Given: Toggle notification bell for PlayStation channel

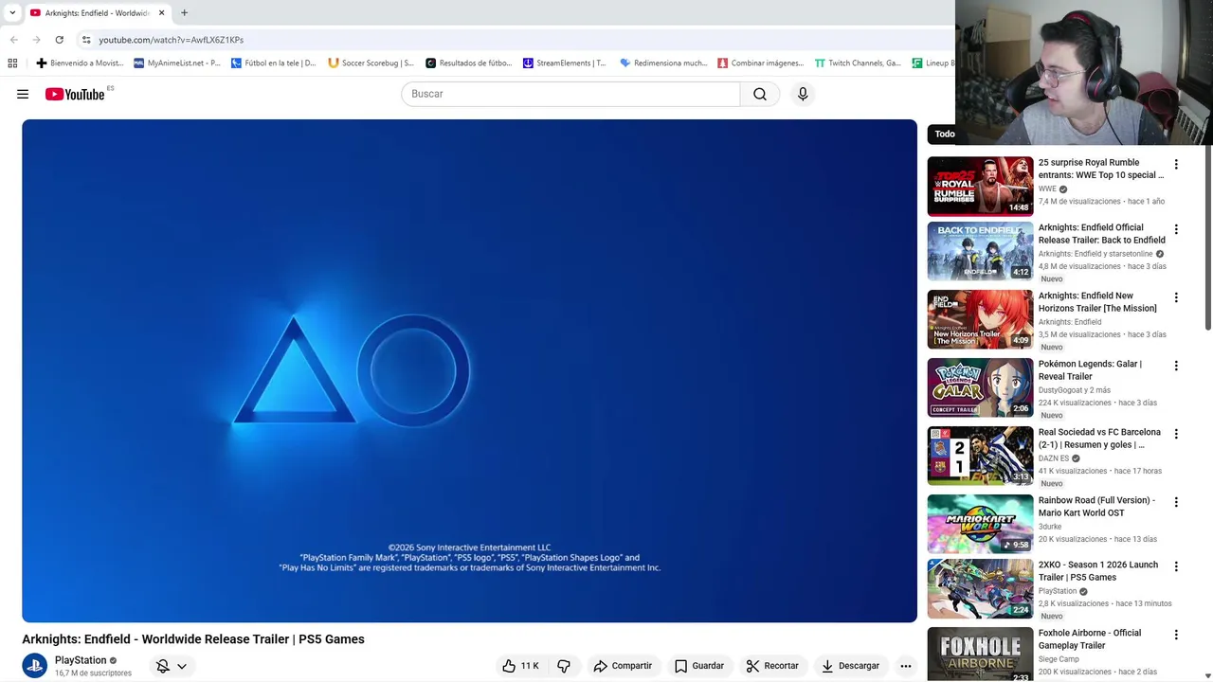Looking at the screenshot, I should [163, 666].
